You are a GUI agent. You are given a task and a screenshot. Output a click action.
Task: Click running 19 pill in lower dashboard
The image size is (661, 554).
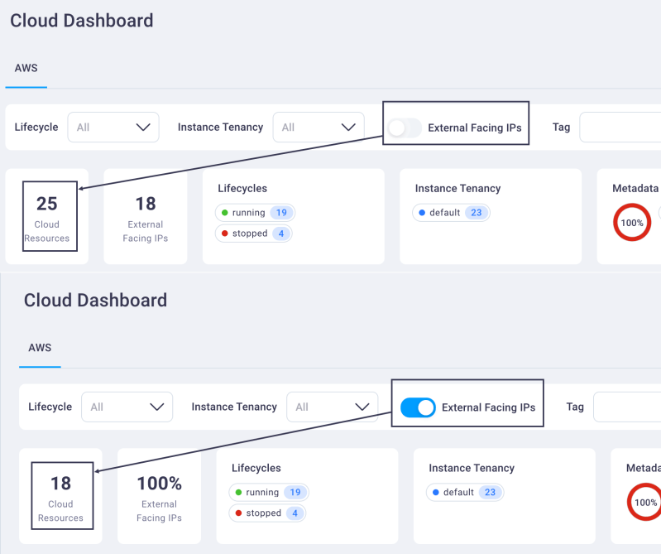click(x=269, y=493)
